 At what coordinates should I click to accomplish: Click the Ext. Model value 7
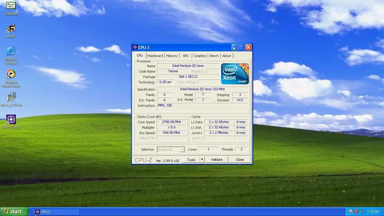pos(203,100)
